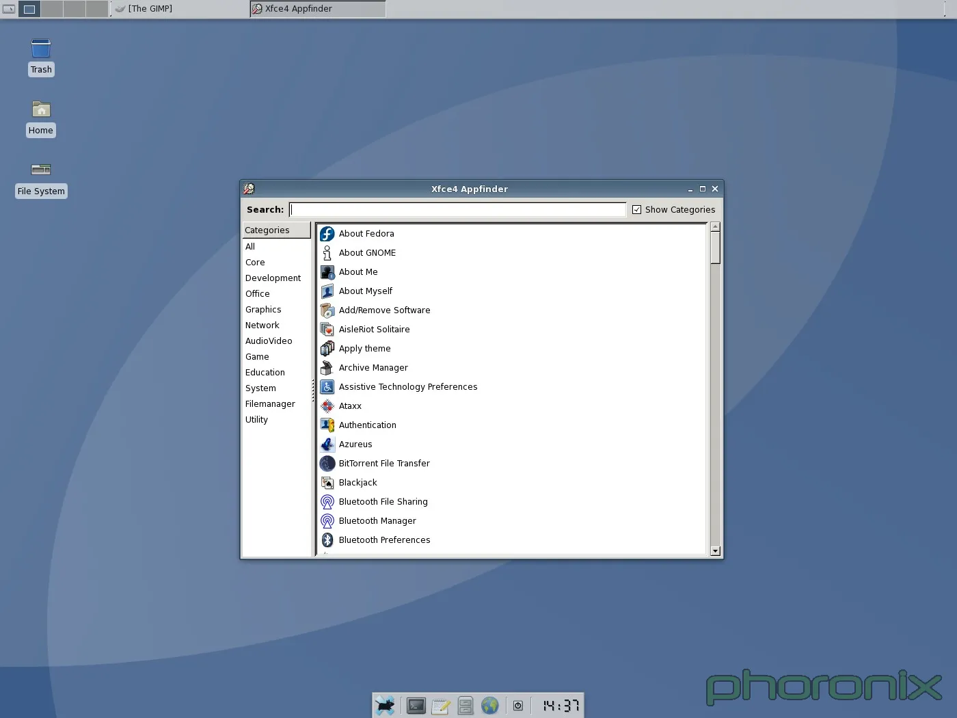The image size is (957, 718).
Task: Select the About GNOME text entry
Action: point(367,253)
